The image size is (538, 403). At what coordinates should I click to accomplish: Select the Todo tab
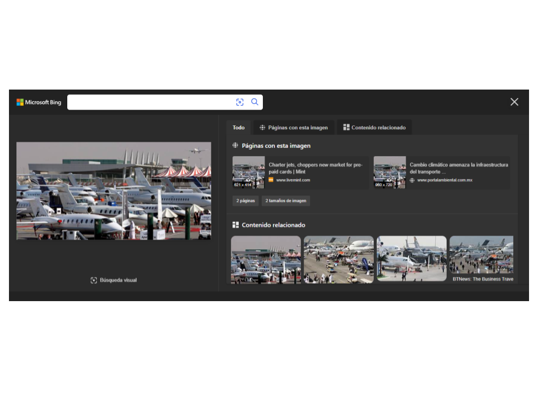point(239,128)
